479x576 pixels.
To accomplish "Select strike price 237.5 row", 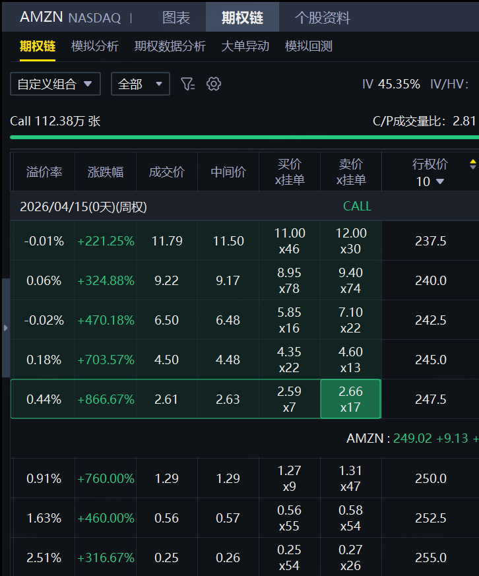I will [431, 241].
